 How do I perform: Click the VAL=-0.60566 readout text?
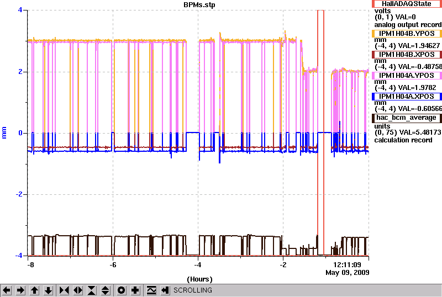click(420, 109)
